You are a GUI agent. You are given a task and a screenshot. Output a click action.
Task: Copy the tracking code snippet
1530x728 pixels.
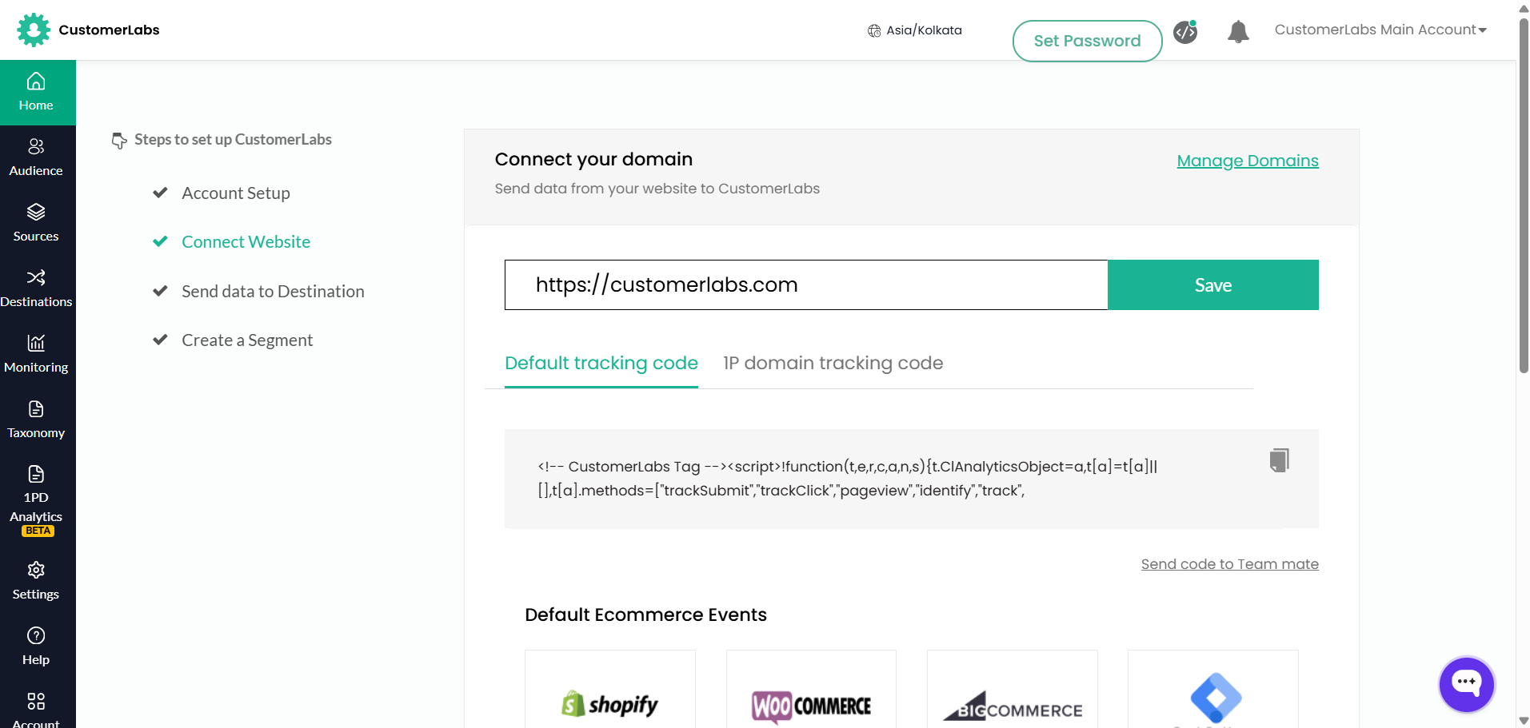tap(1278, 460)
